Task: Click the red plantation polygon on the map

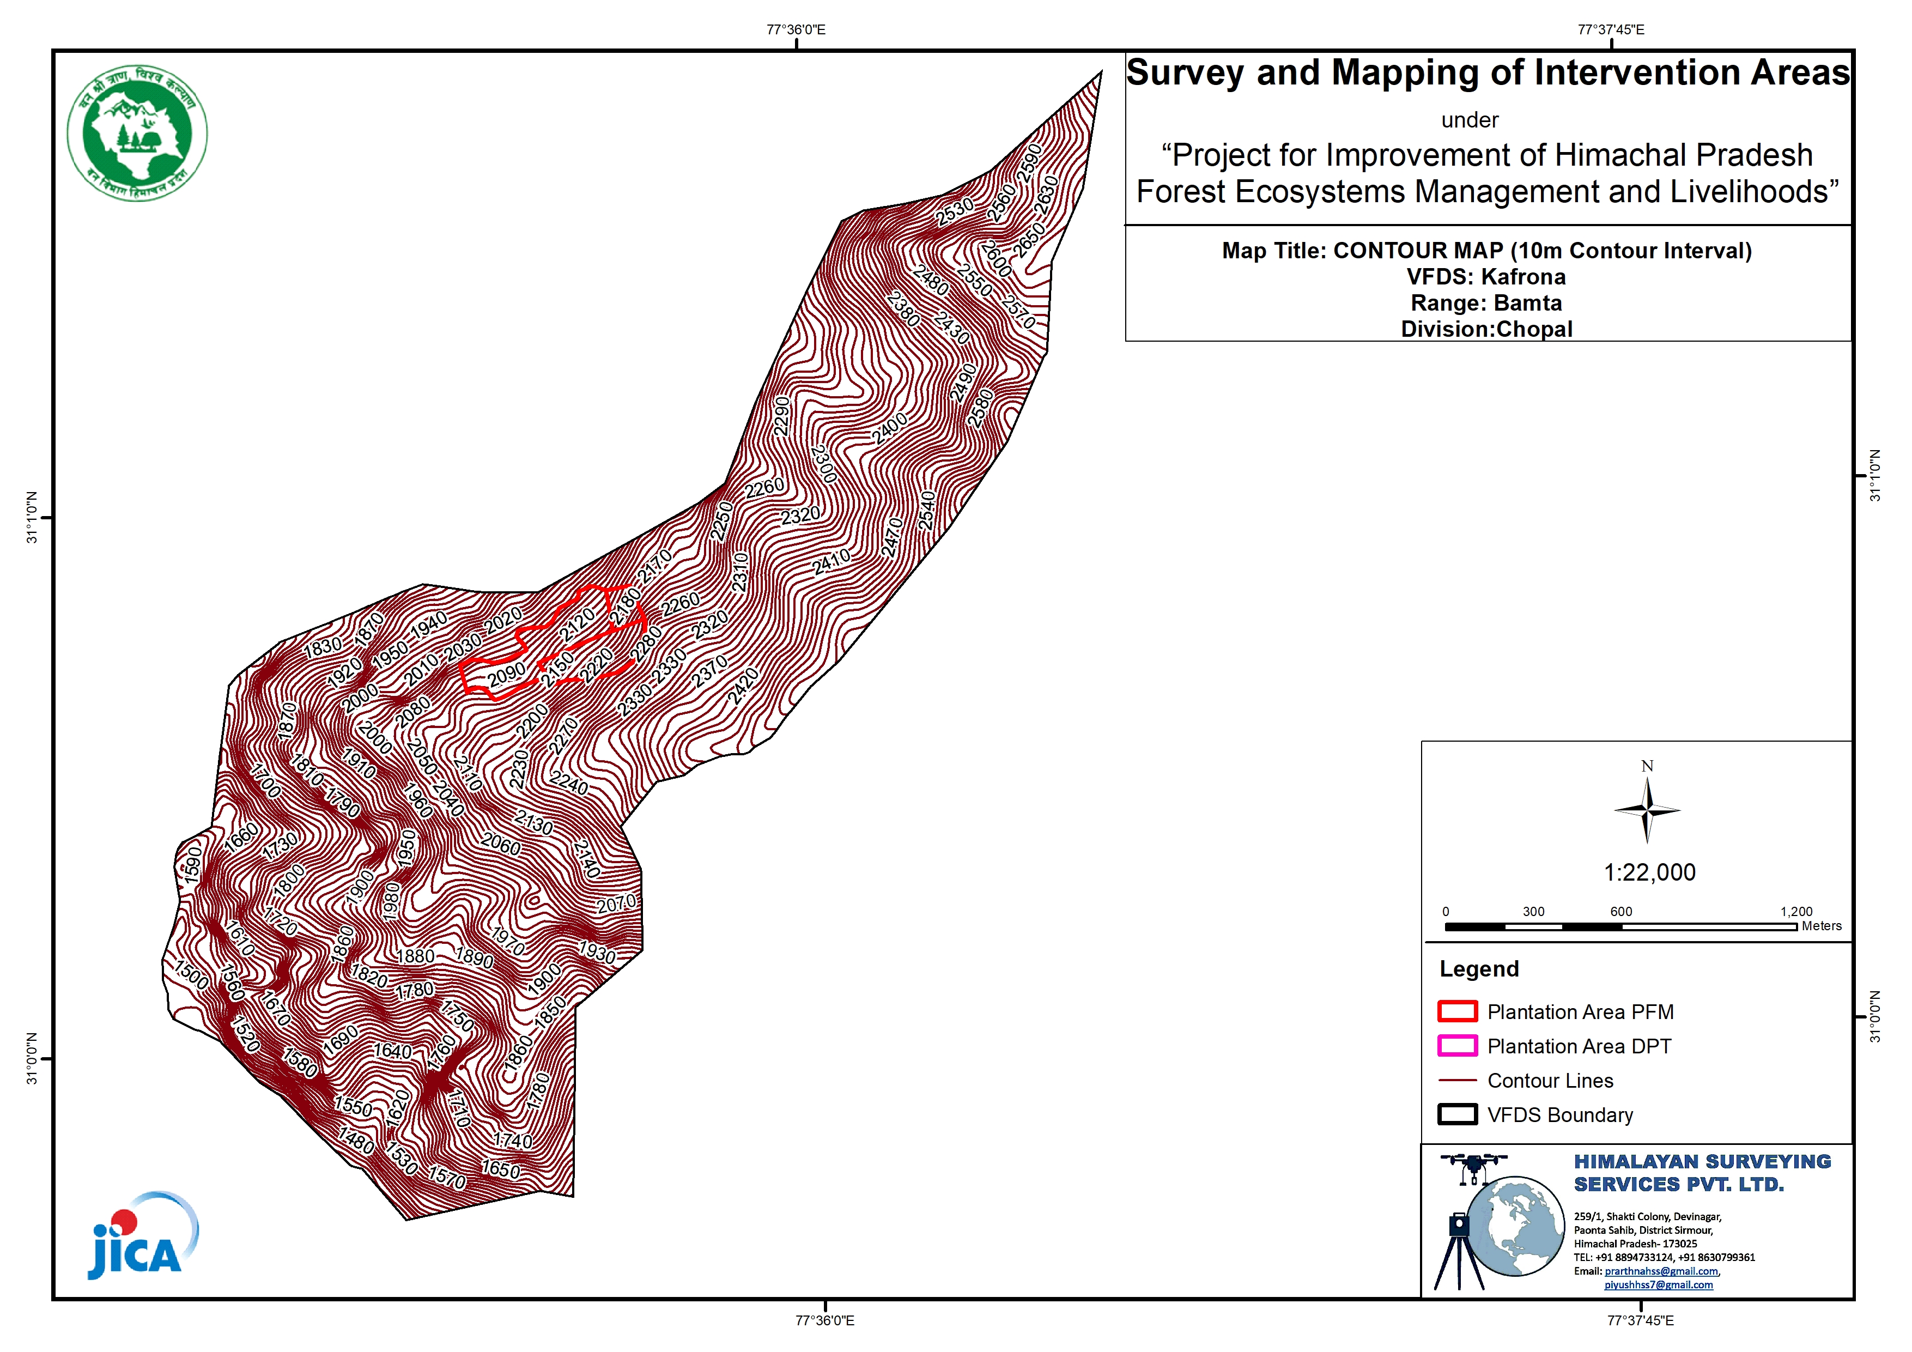Action: [x=554, y=641]
